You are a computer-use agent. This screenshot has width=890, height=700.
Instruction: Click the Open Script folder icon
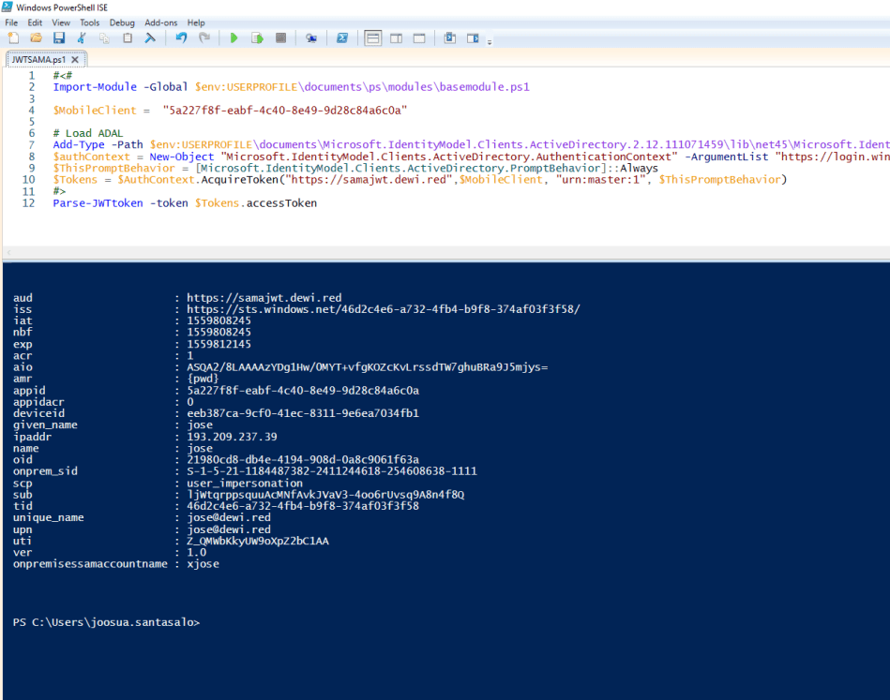tap(36, 37)
